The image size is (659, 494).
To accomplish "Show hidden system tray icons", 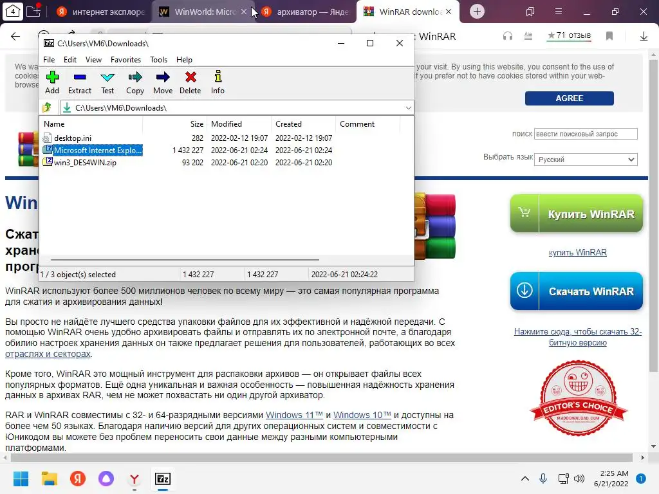I will (525, 479).
